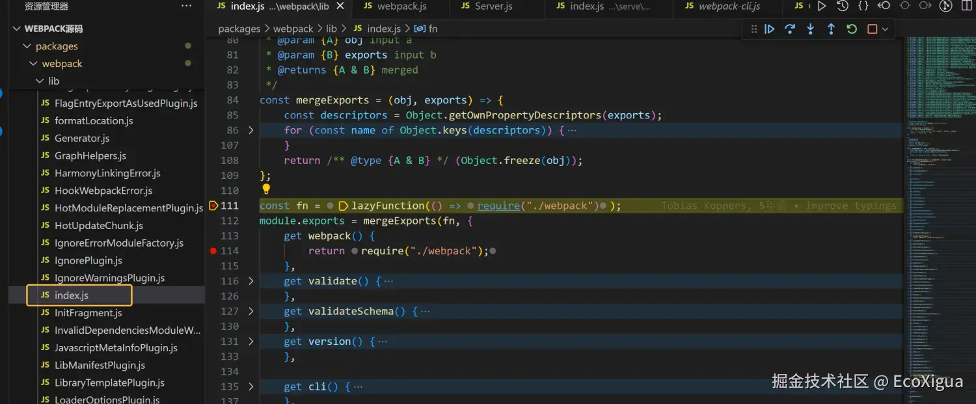Click webpack in the breadcrumb
The width and height of the screenshot is (976, 404).
(293, 29)
